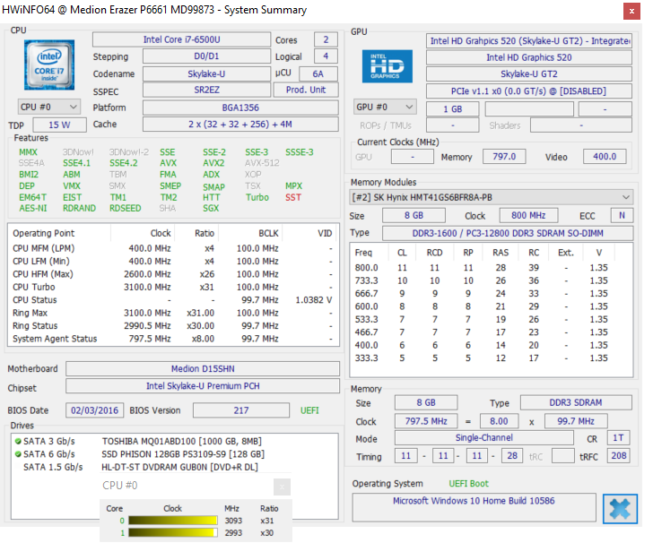Select the CPU Turbo operating point row
Viewport: 653px width, 543px height.
(x=173, y=287)
